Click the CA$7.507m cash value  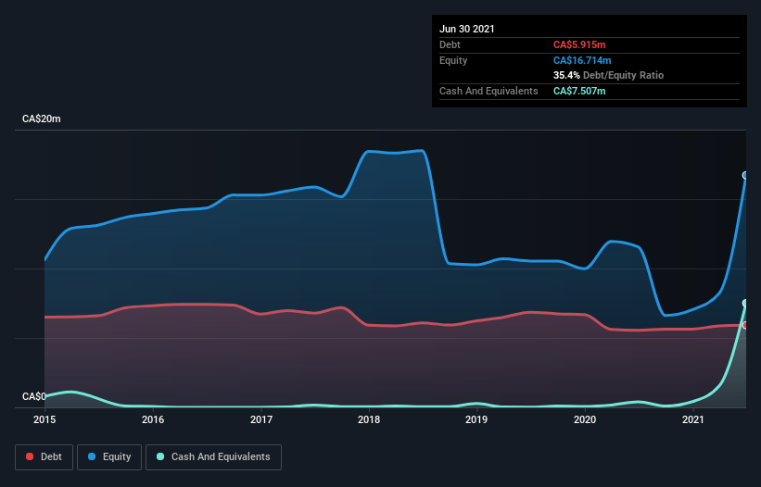579,91
